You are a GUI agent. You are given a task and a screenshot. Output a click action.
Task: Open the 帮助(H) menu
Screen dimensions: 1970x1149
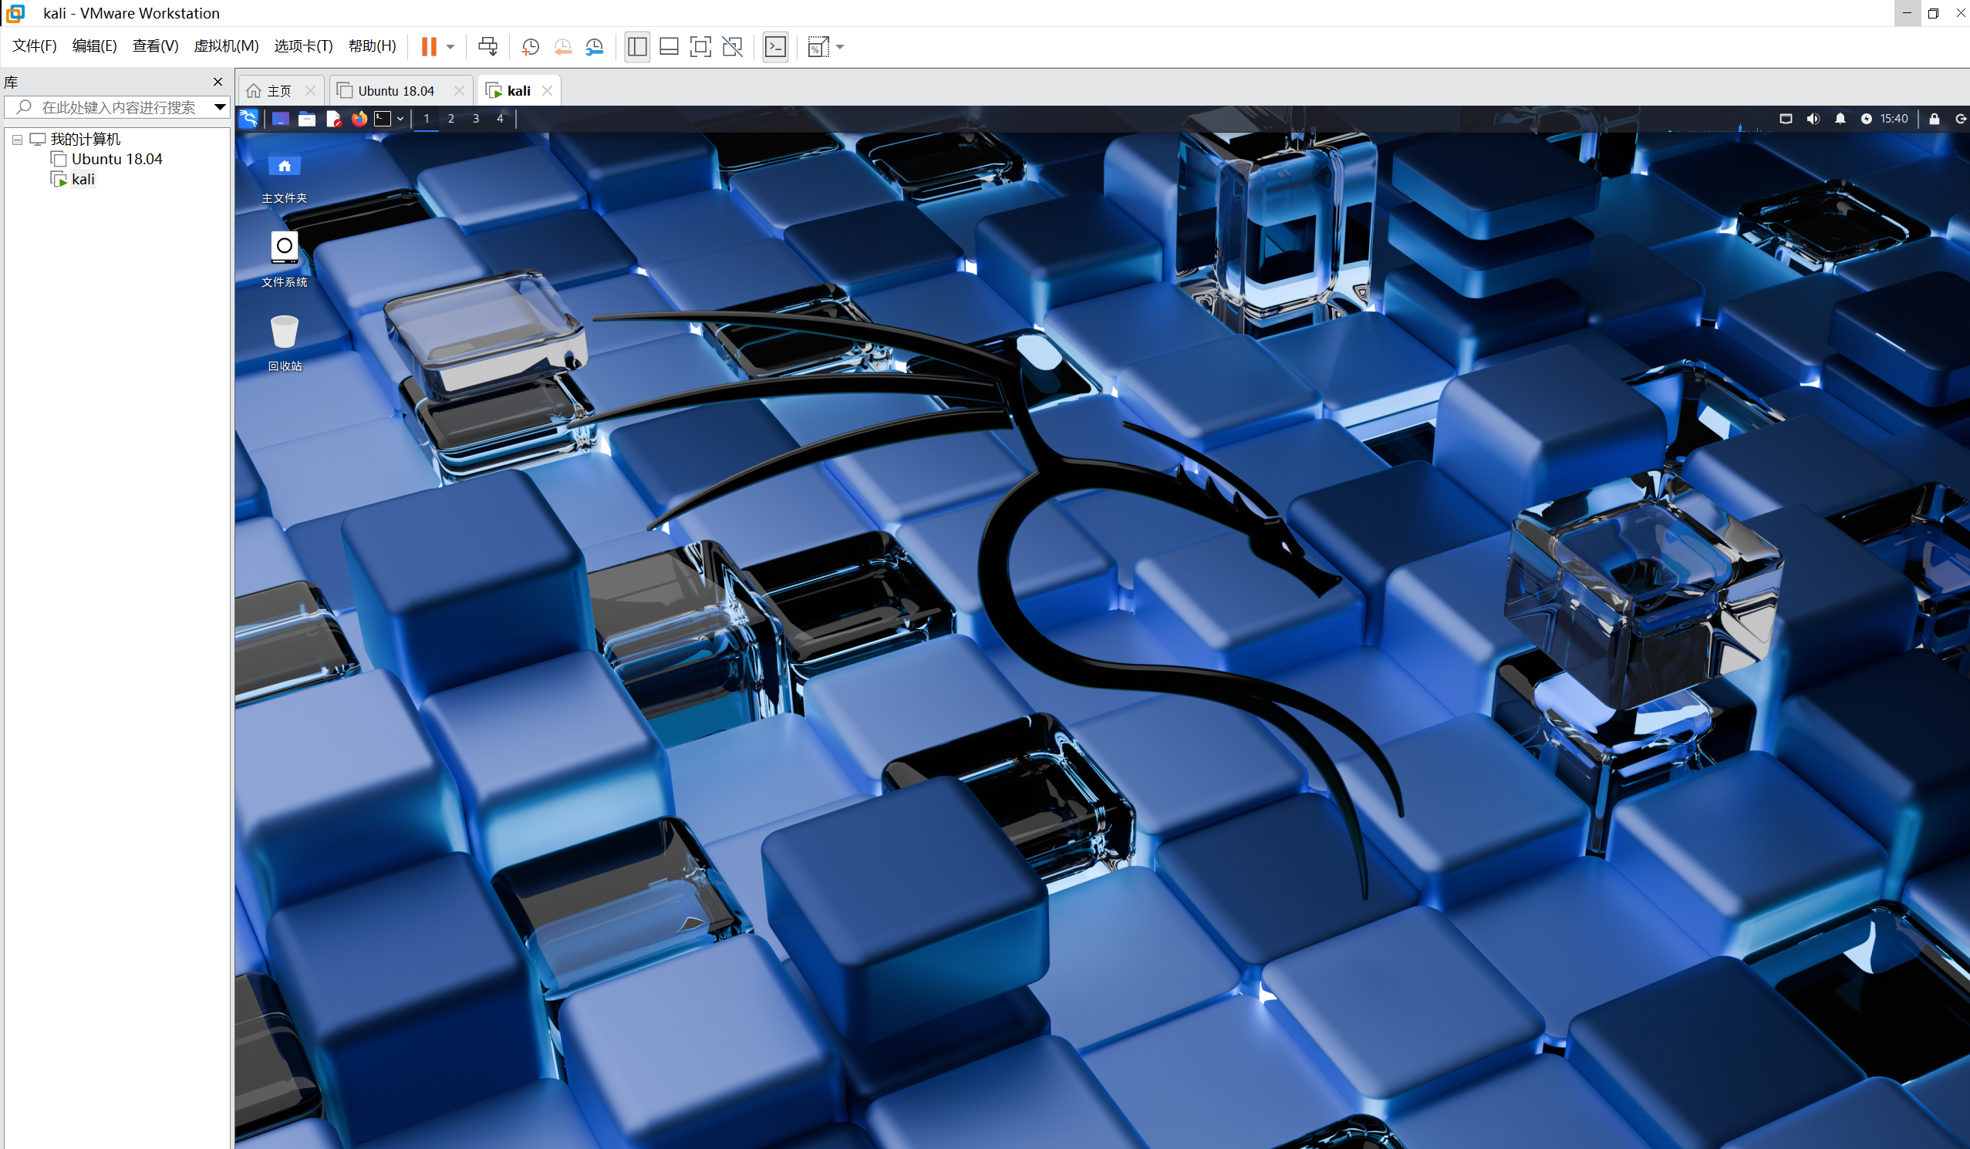click(x=372, y=46)
